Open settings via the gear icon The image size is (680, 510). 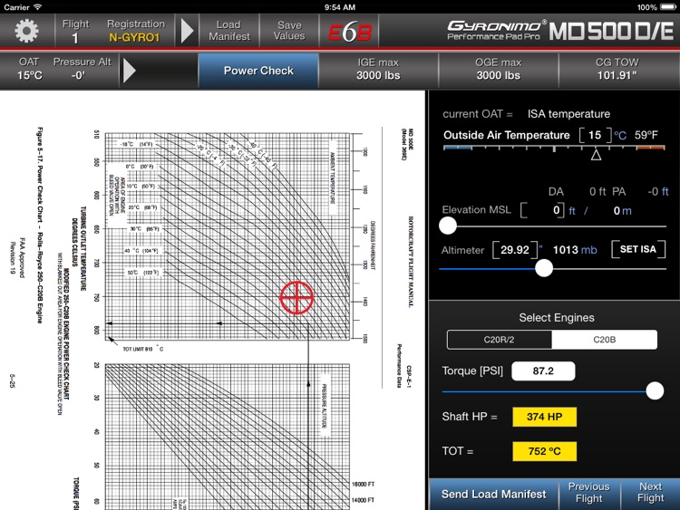26,31
